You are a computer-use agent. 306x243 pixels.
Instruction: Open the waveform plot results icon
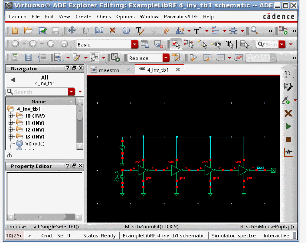[288, 152]
